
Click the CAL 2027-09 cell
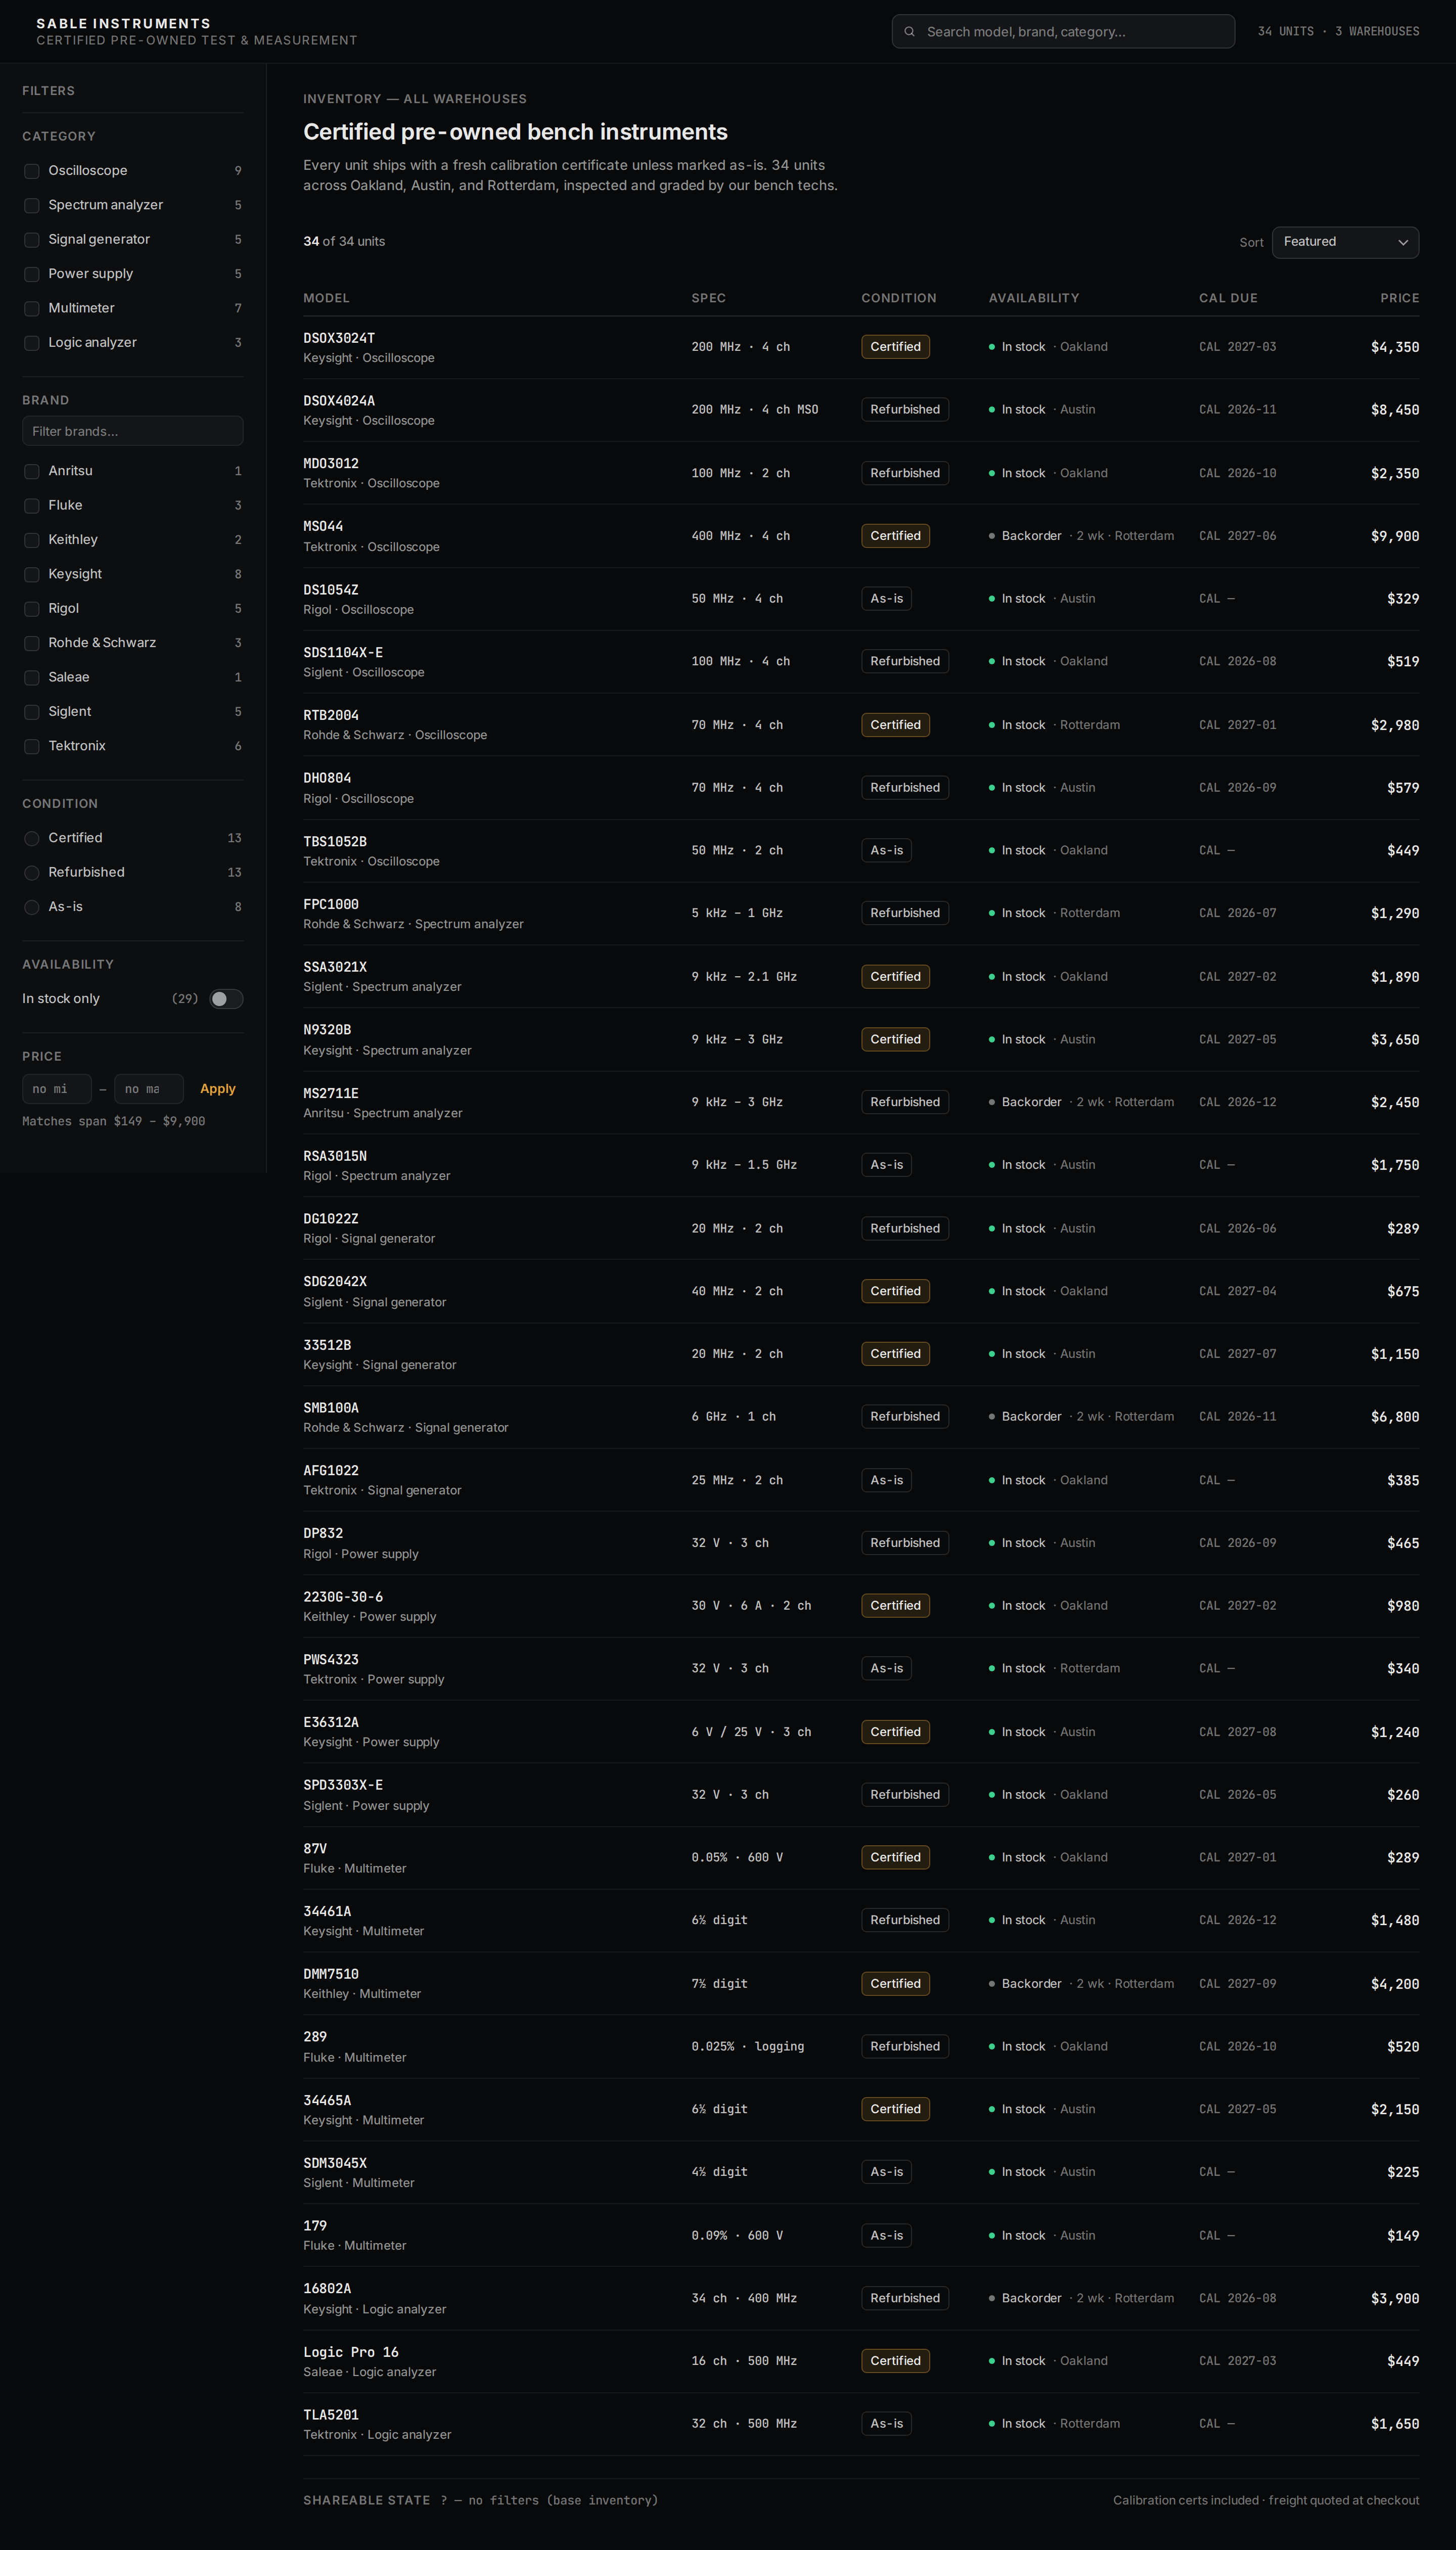tap(1238, 1983)
